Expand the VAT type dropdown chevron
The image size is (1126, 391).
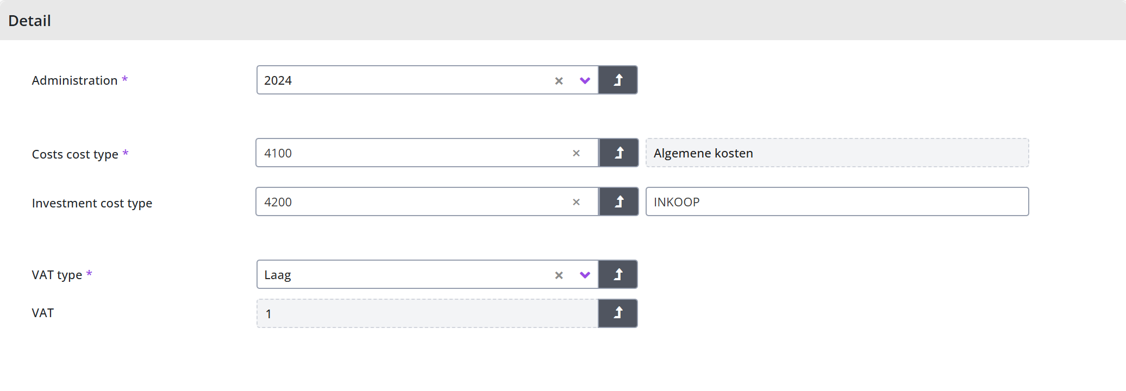click(585, 275)
